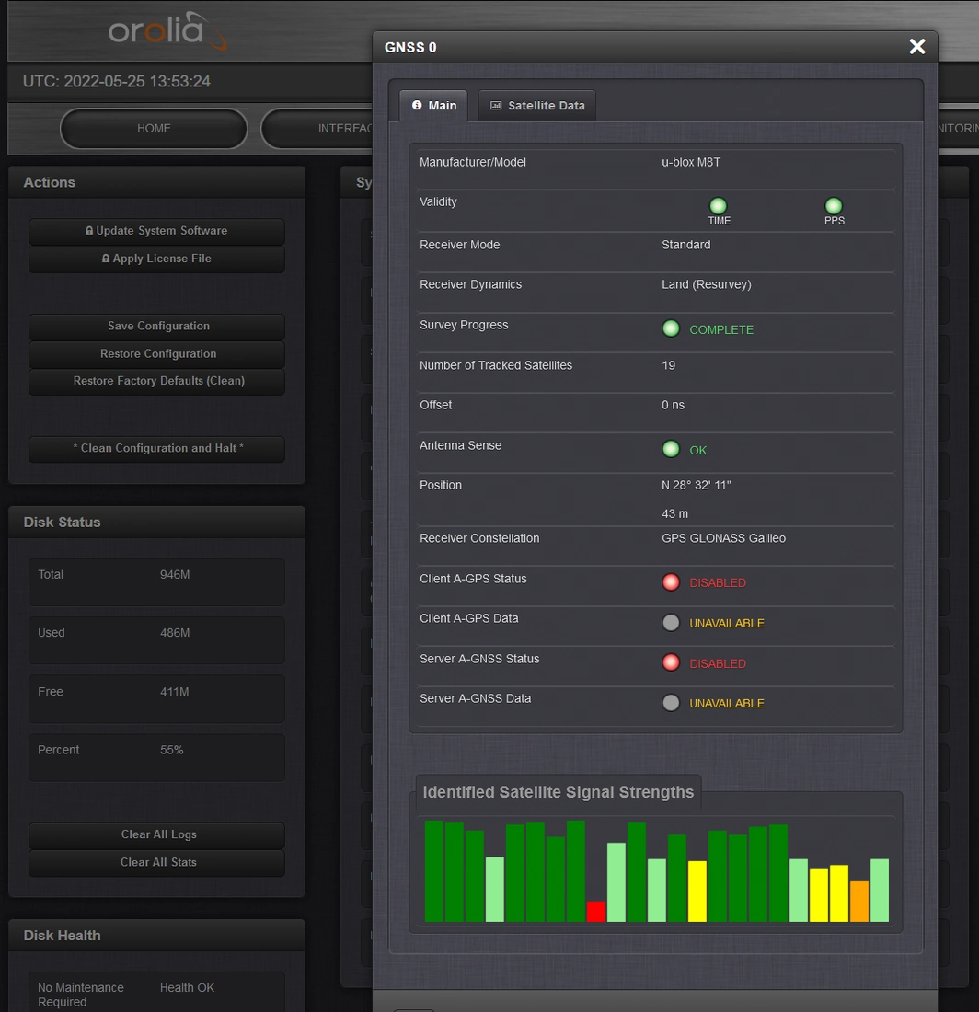Click tracked satellites count 19
Viewport: 979px width, 1012px height.
(x=669, y=365)
